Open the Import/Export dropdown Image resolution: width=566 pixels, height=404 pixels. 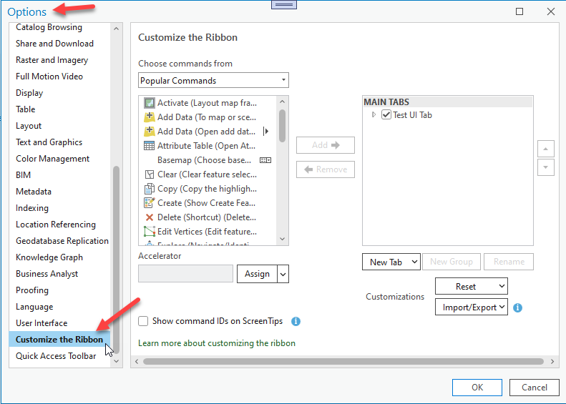472,307
